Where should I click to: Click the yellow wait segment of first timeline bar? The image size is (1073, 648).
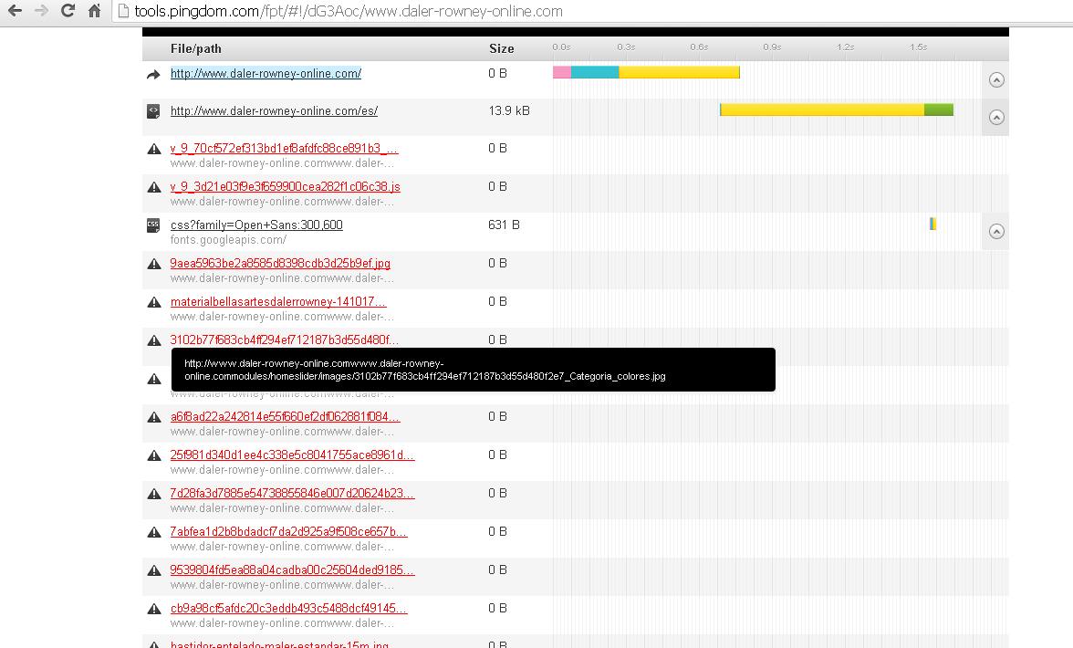[679, 72]
